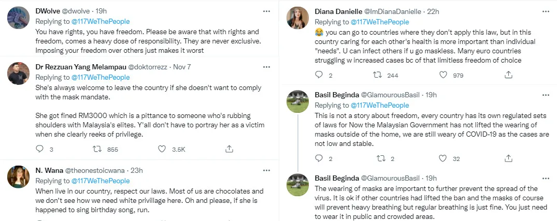Image resolution: width=557 pixels, height=221 pixels.
Task: Open more options menu on N. Wana's tweet
Action: coord(266,170)
